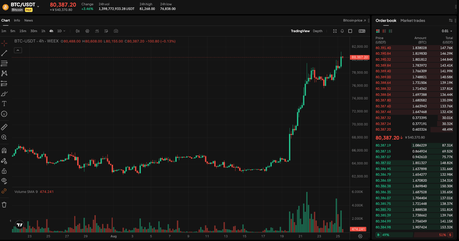The height and width of the screenshot is (241, 459).
Task: Toggle hide all drawings eye icon
Action: pyautogui.click(x=4, y=181)
